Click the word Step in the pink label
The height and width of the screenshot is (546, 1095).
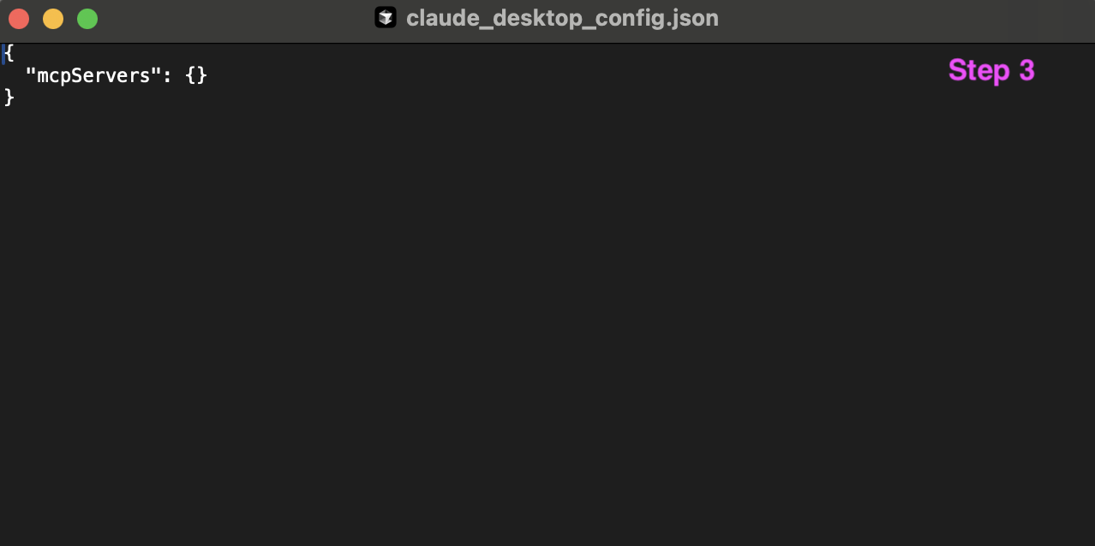click(x=979, y=70)
